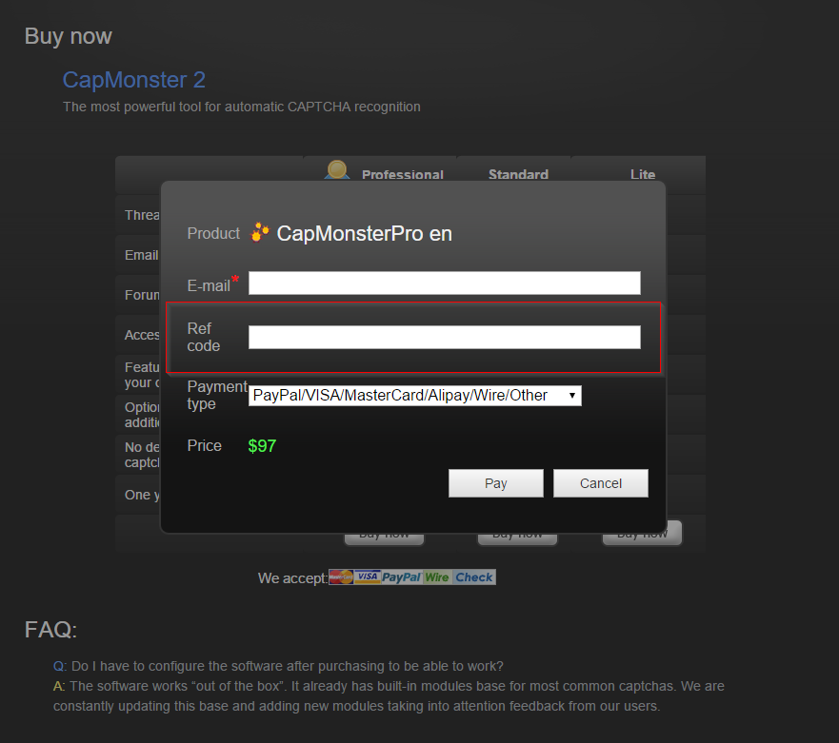839x743 pixels.
Task: Click the Payment type label
Action: point(217,395)
